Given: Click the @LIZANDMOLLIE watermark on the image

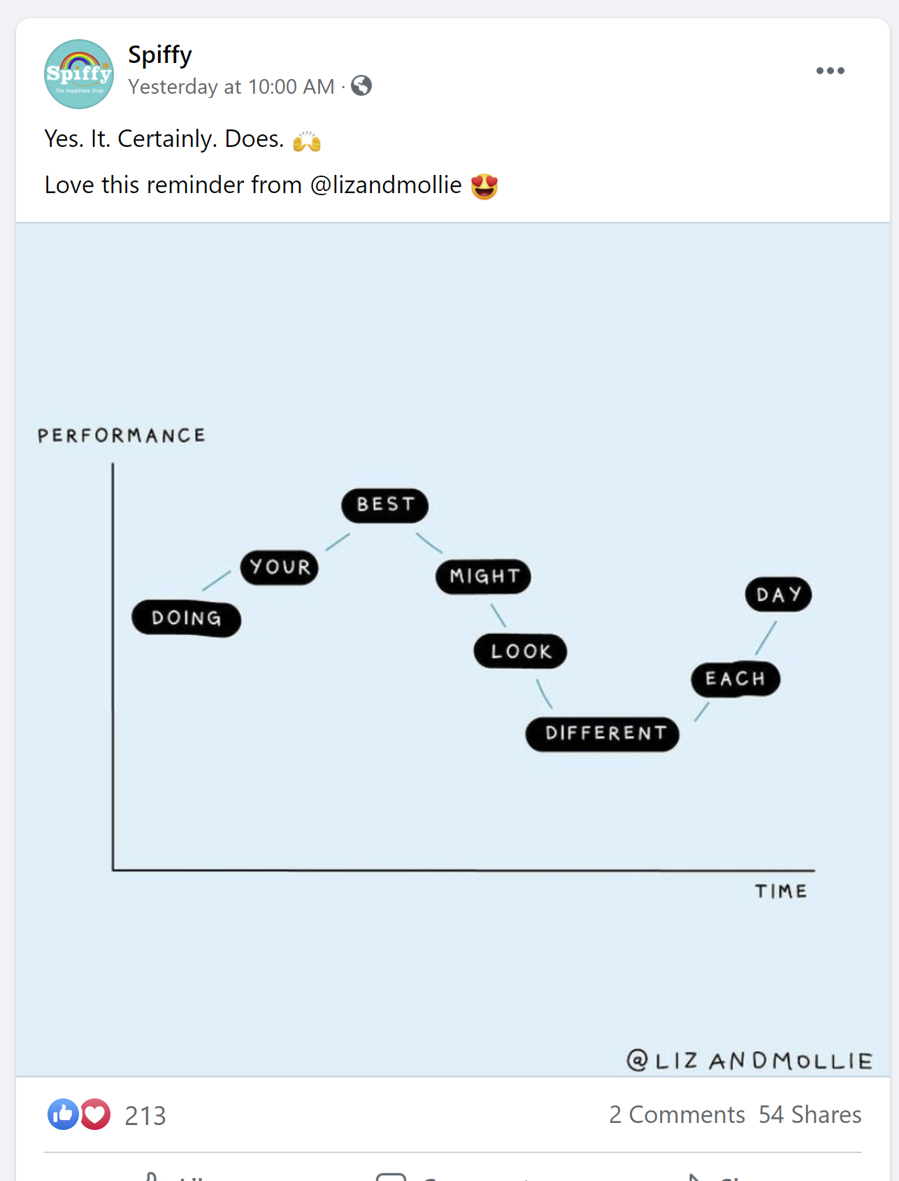Looking at the screenshot, I should click(x=749, y=1061).
